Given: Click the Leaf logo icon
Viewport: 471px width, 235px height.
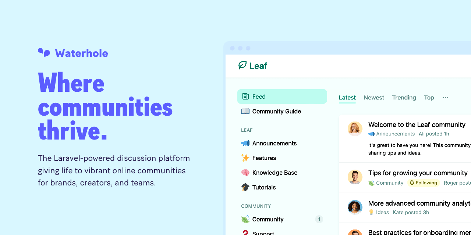Looking at the screenshot, I should click(242, 65).
